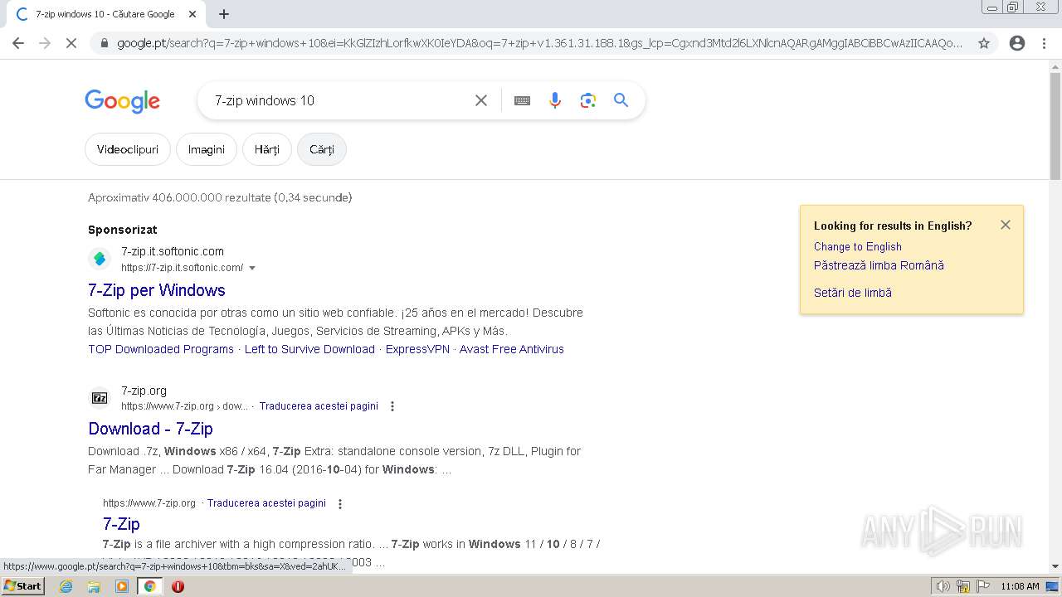Image resolution: width=1062 pixels, height=597 pixels.
Task: Clear the Google search box
Action: pos(481,100)
